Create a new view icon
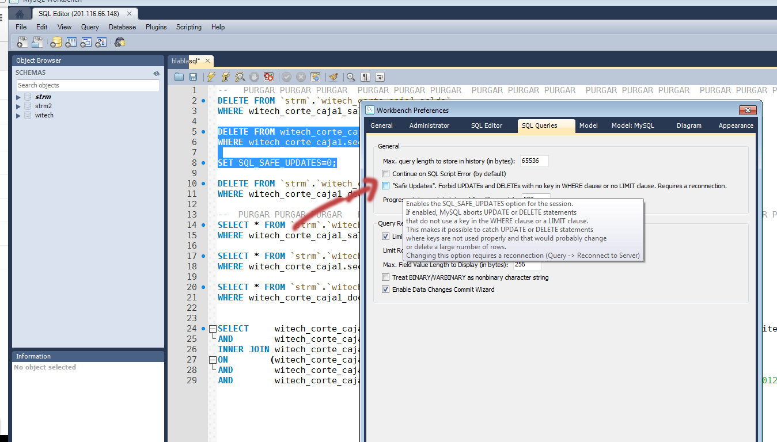This screenshot has width=777, height=442. (x=86, y=42)
